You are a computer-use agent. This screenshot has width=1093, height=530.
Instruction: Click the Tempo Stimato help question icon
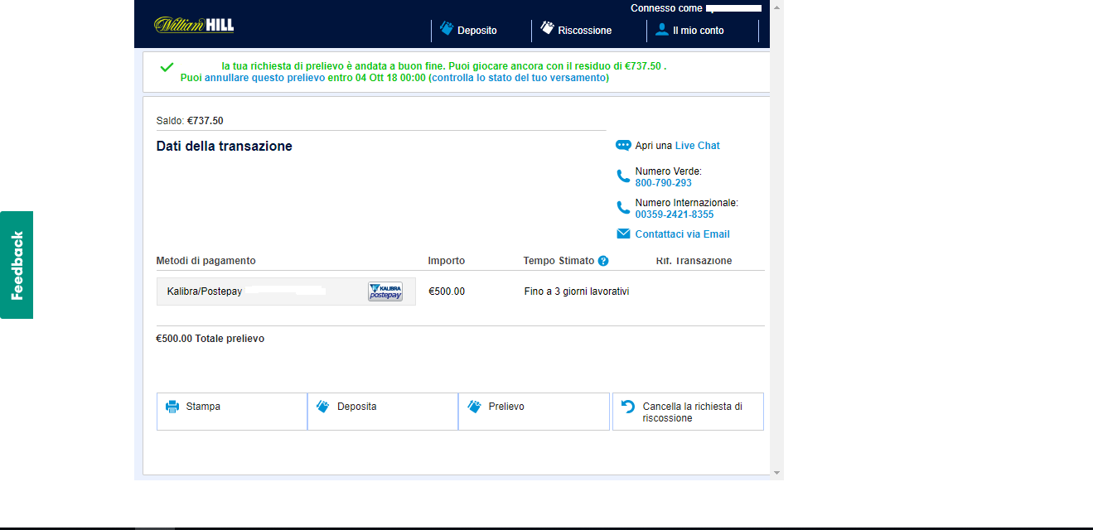point(603,261)
